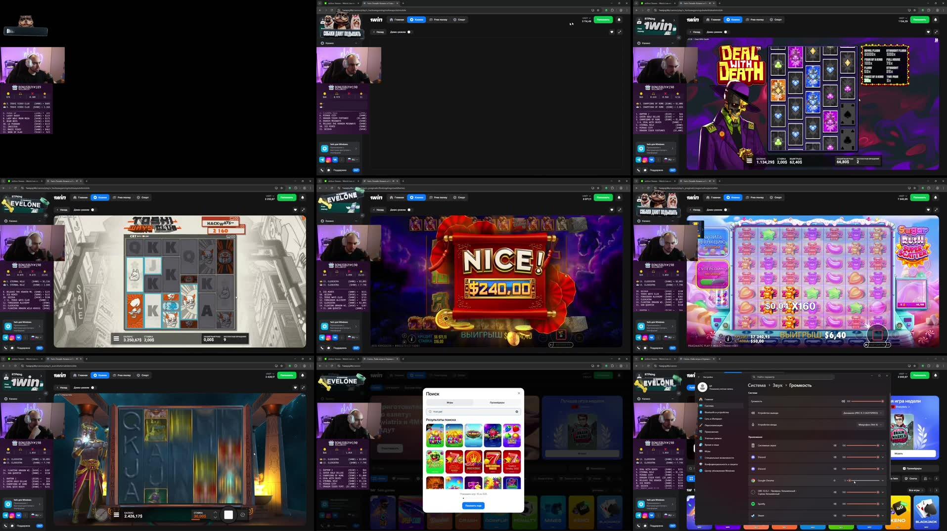Open the Fruit Party game thumbnail in search results
Screen dimensions: 947x531
point(434,437)
